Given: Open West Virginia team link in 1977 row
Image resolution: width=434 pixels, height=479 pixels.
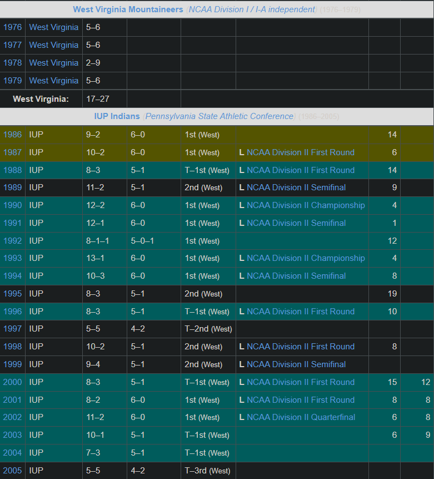Looking at the screenshot, I should coord(54,45).
